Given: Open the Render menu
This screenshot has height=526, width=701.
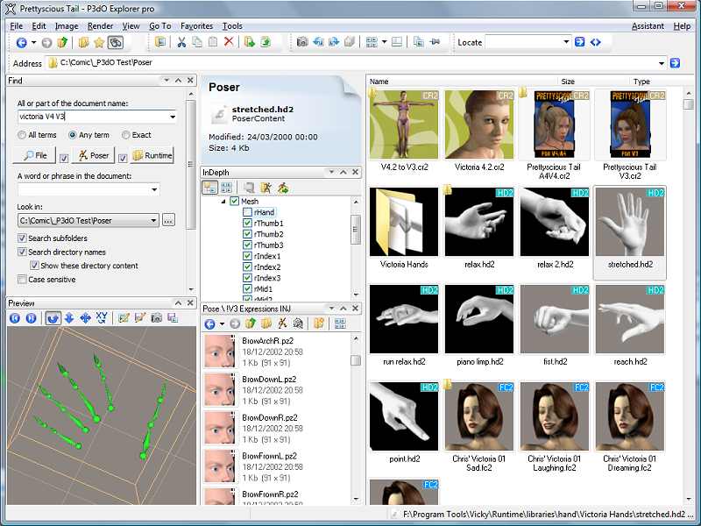Looking at the screenshot, I should pos(100,26).
